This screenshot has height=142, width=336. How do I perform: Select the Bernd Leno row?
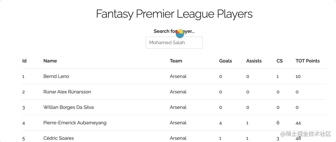coord(174,76)
